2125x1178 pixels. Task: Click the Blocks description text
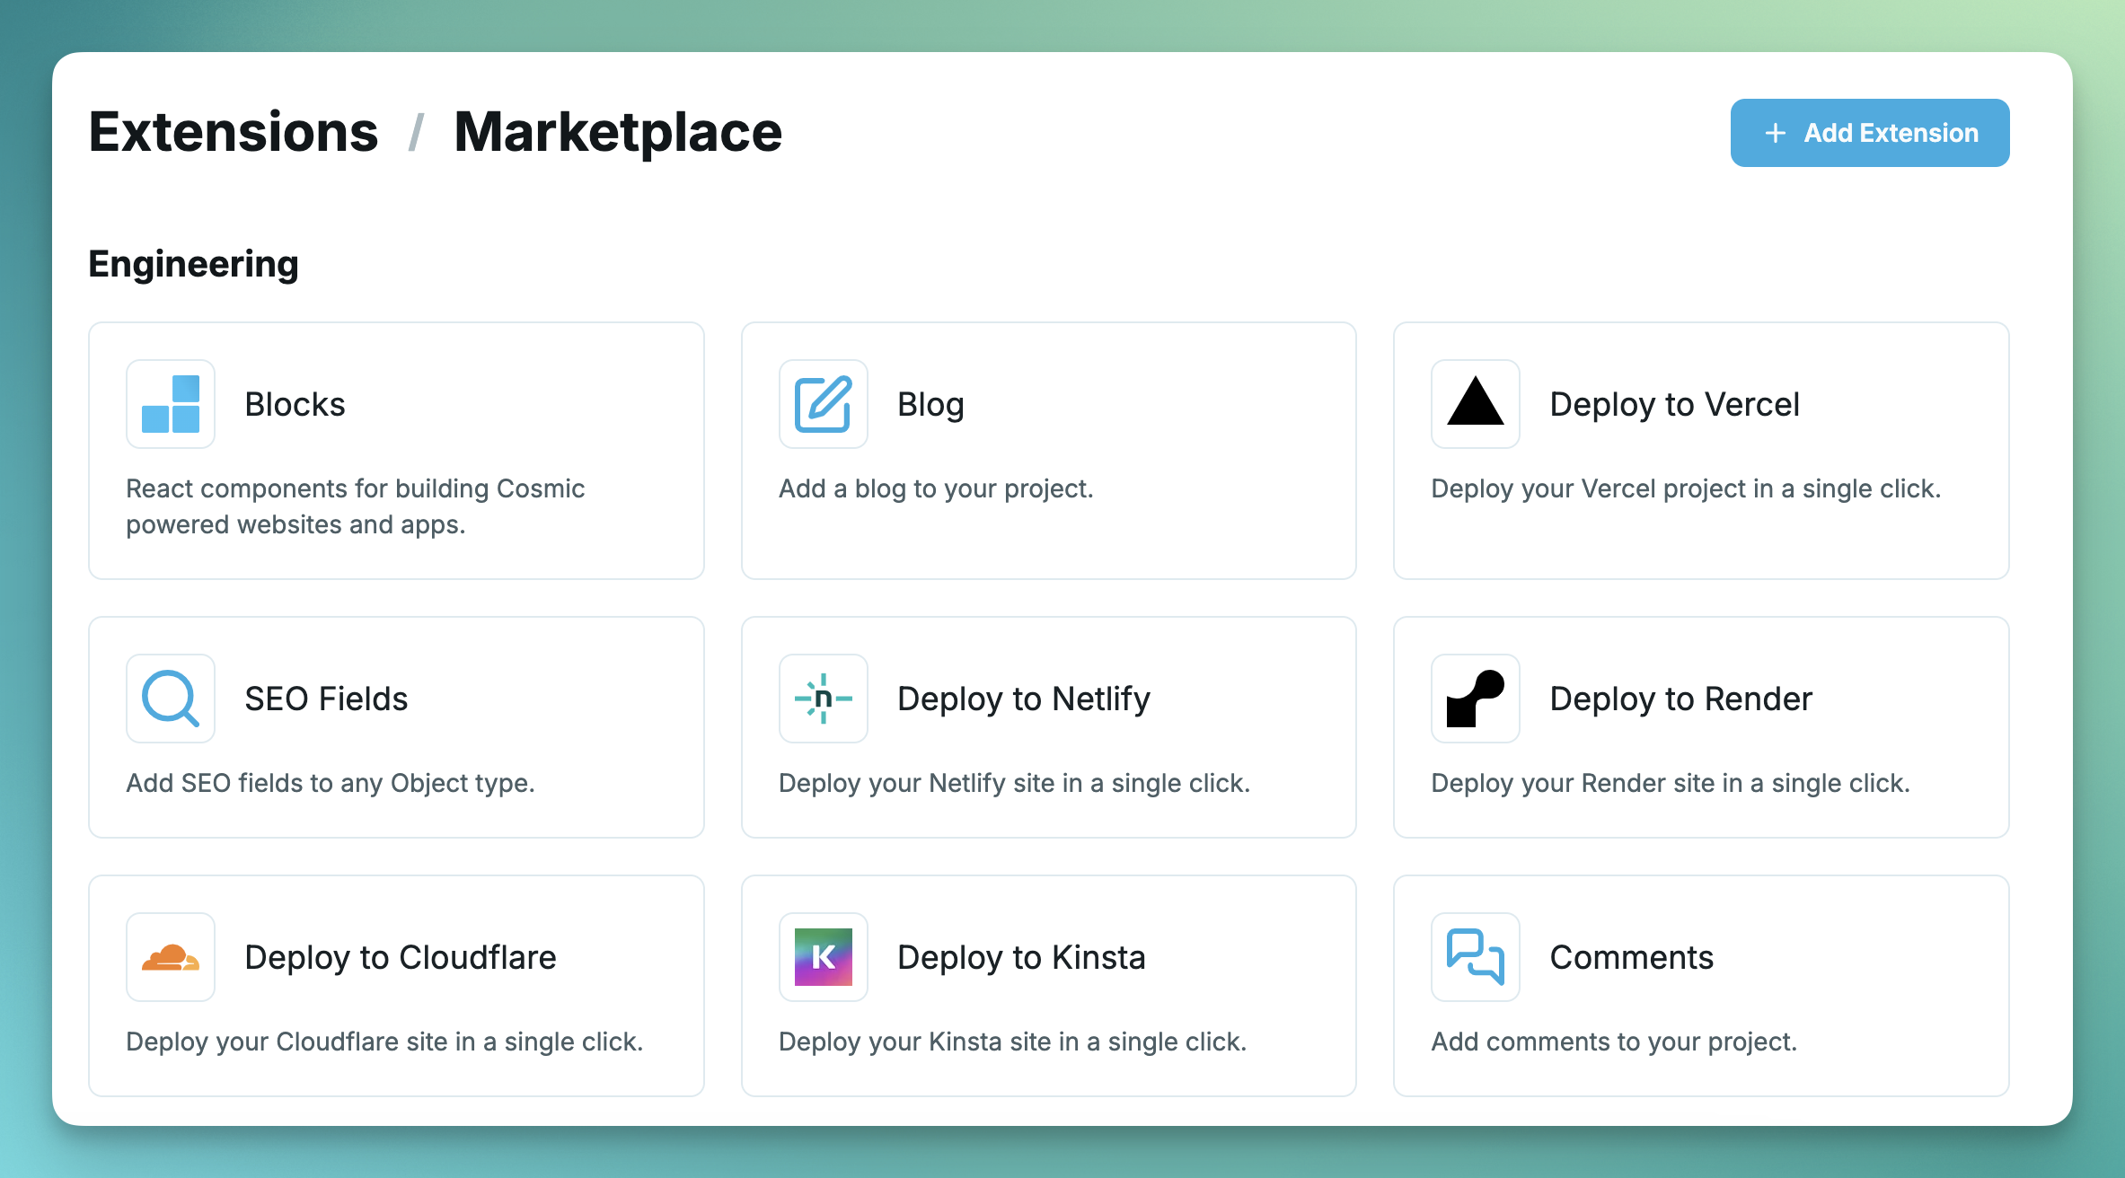coord(355,506)
